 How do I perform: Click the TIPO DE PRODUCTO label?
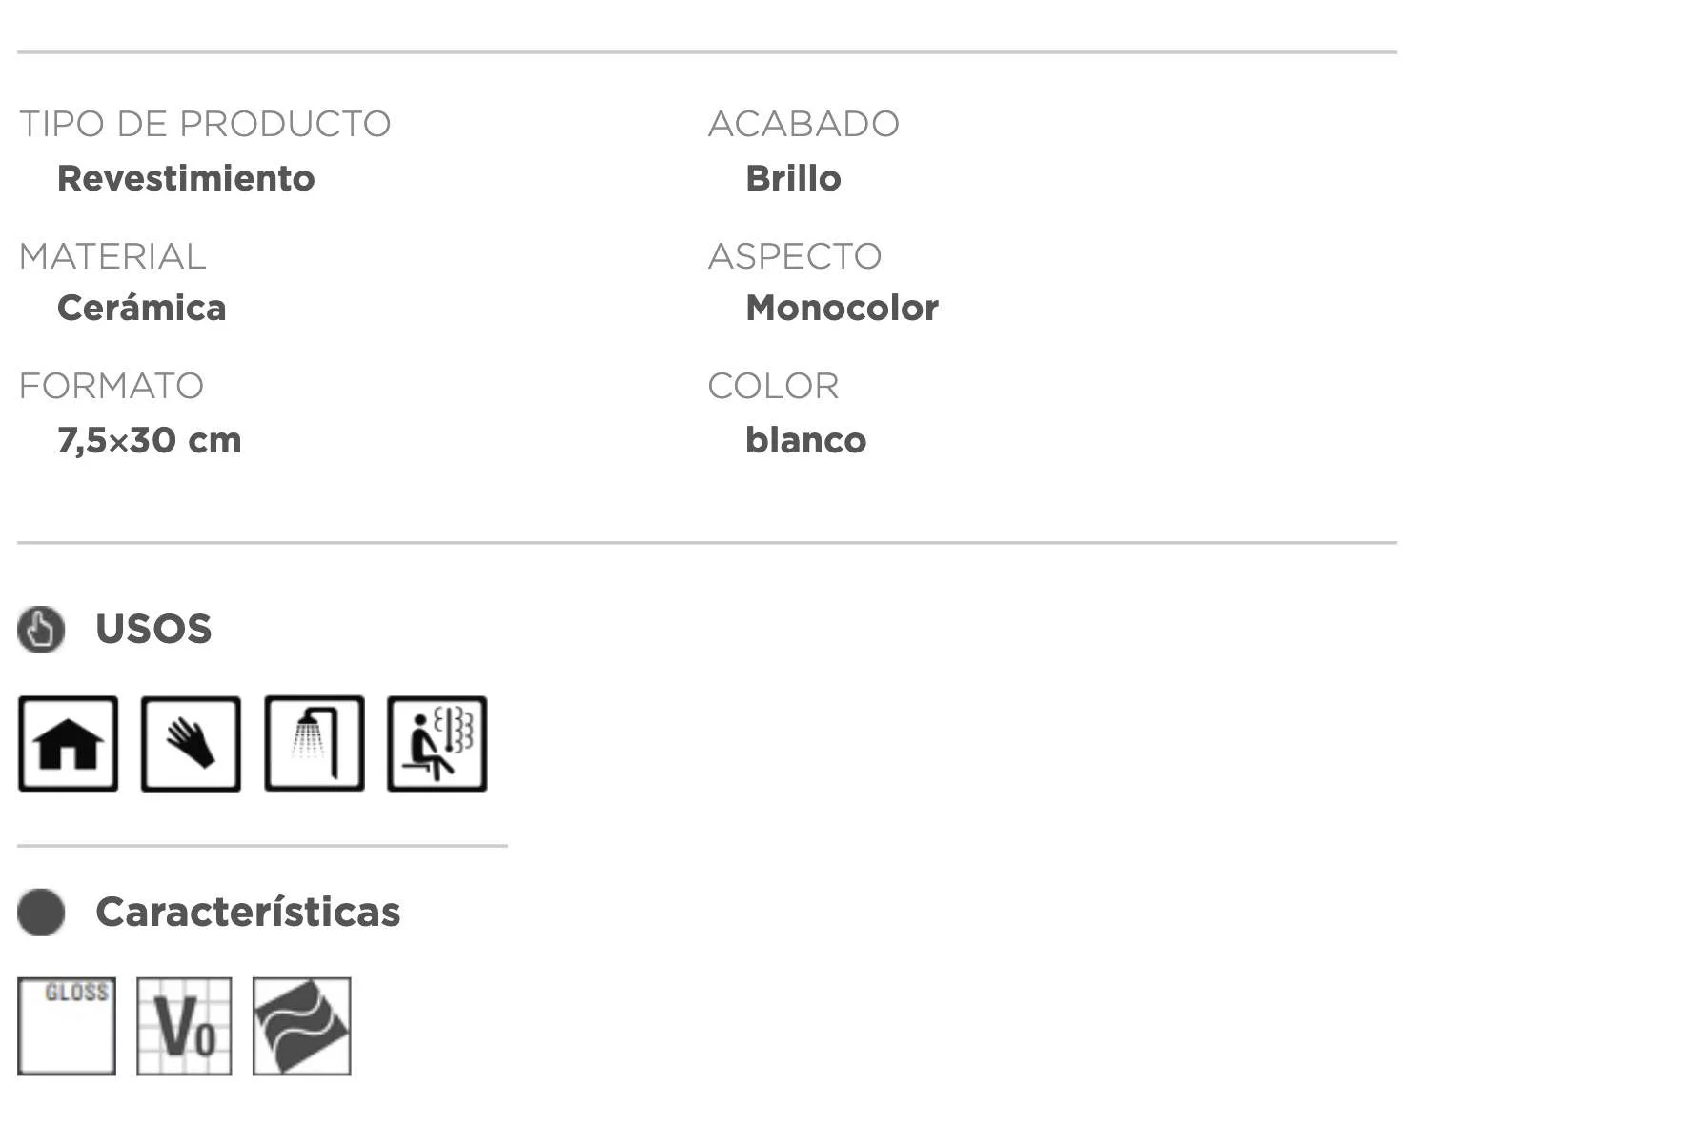(x=205, y=124)
